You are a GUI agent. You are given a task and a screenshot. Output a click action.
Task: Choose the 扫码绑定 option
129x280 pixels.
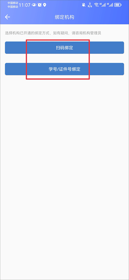point(64,48)
